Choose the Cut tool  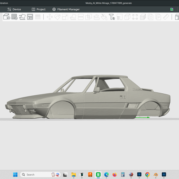81,17
